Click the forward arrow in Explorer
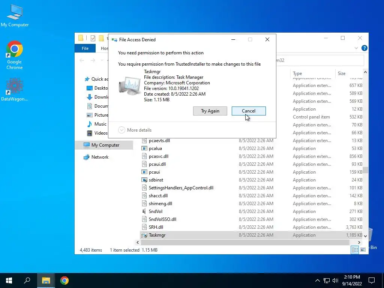384x288 pixels. click(93, 60)
